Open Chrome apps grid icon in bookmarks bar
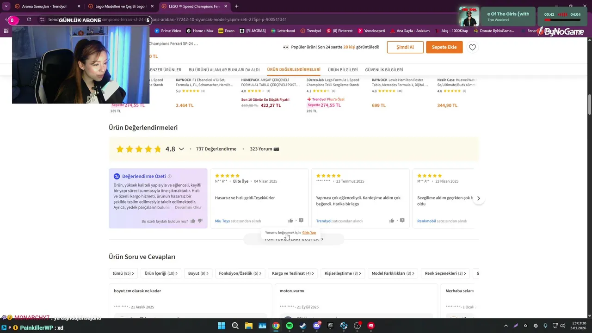This screenshot has width=592, height=333. coord(6,31)
